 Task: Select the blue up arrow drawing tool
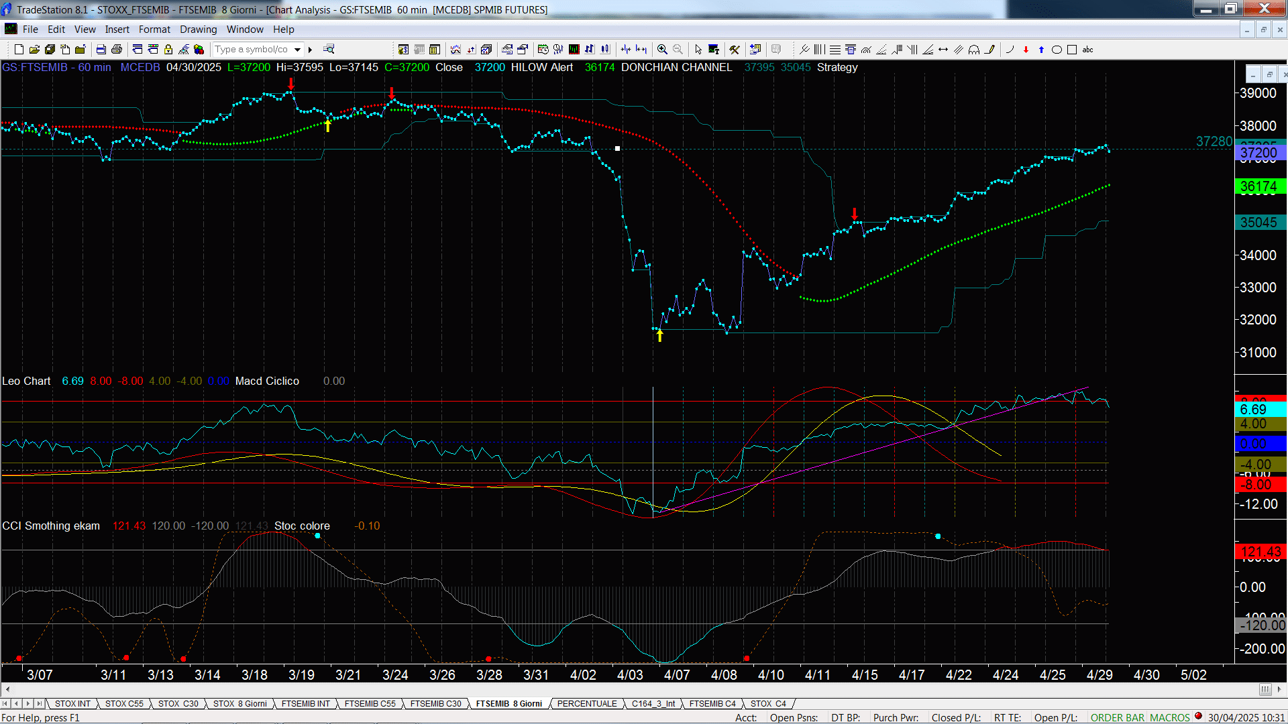click(x=1041, y=49)
